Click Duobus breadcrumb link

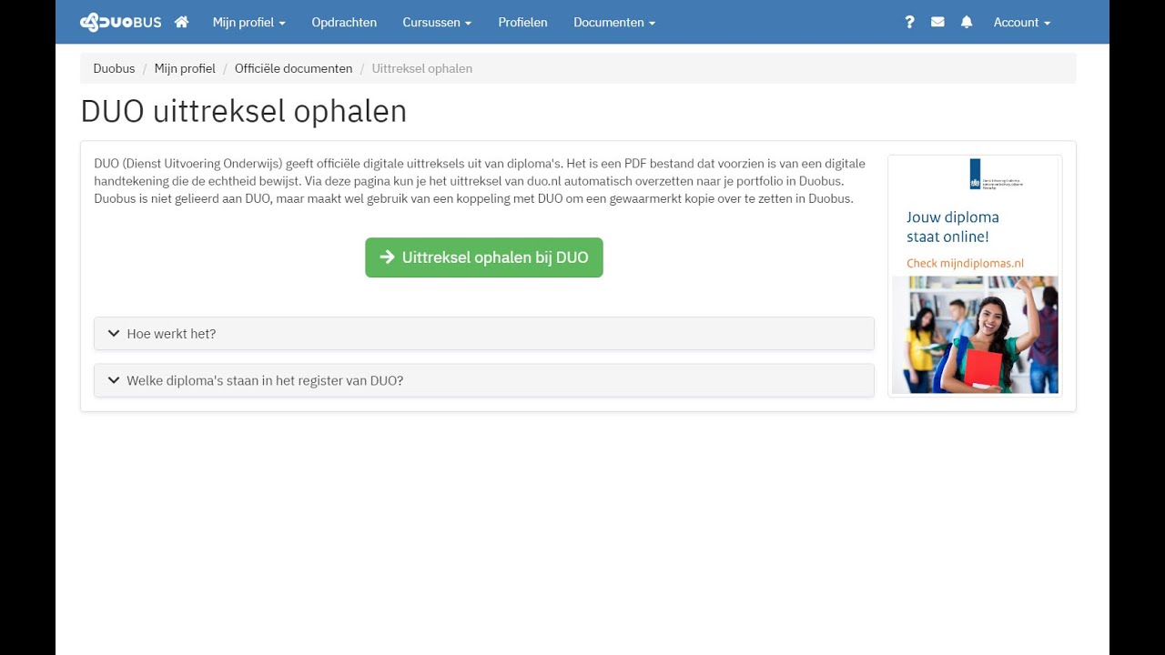point(114,68)
